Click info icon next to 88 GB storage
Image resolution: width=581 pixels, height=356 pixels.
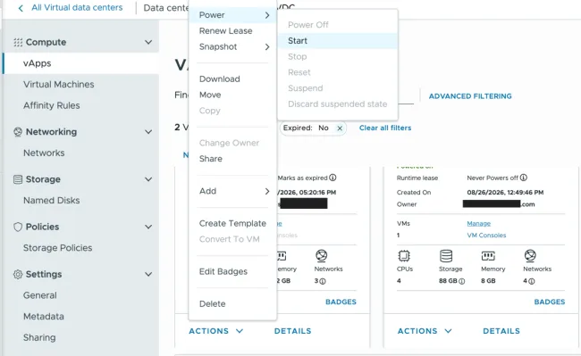462,281
